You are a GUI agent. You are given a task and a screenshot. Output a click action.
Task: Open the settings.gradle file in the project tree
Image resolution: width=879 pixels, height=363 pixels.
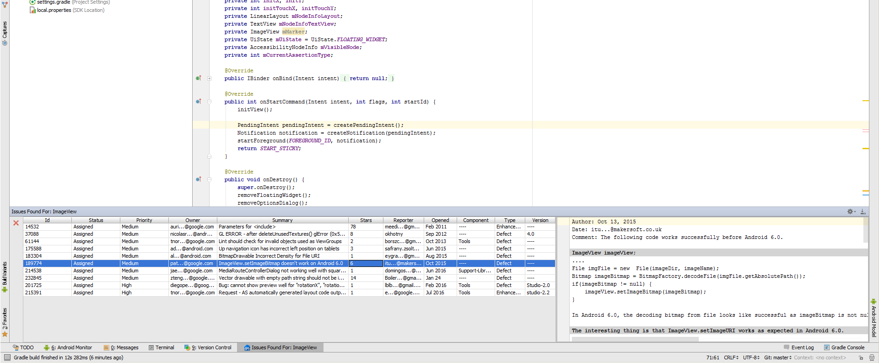pos(70,2)
